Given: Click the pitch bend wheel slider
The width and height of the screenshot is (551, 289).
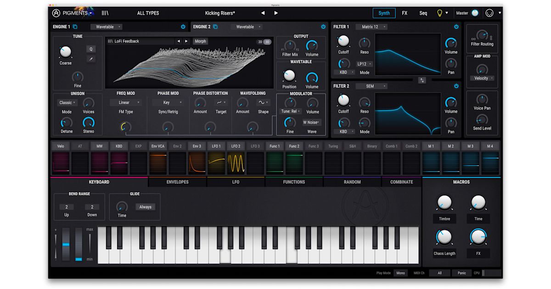Looking at the screenshot, I should point(66,245).
